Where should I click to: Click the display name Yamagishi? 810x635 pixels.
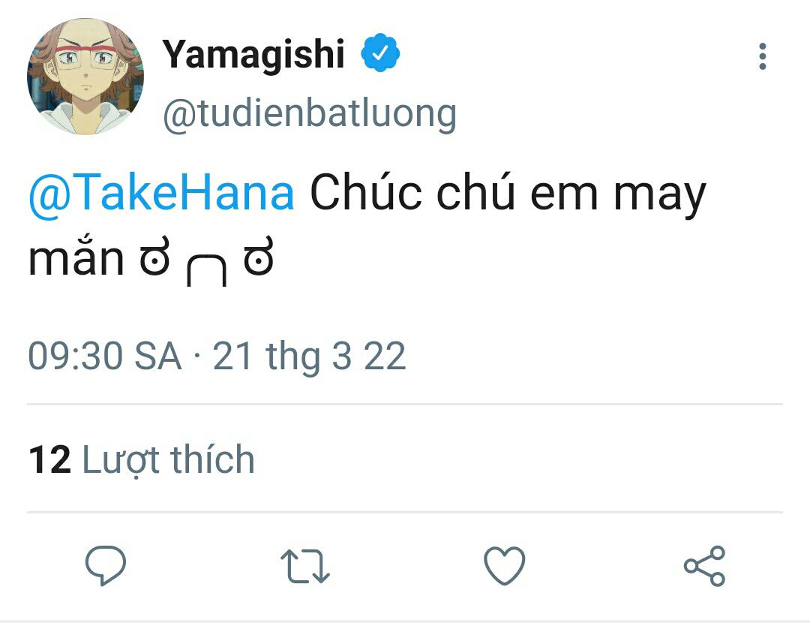[x=253, y=55]
